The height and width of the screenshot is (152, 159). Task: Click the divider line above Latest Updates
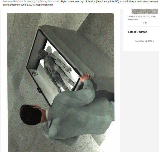point(143,27)
